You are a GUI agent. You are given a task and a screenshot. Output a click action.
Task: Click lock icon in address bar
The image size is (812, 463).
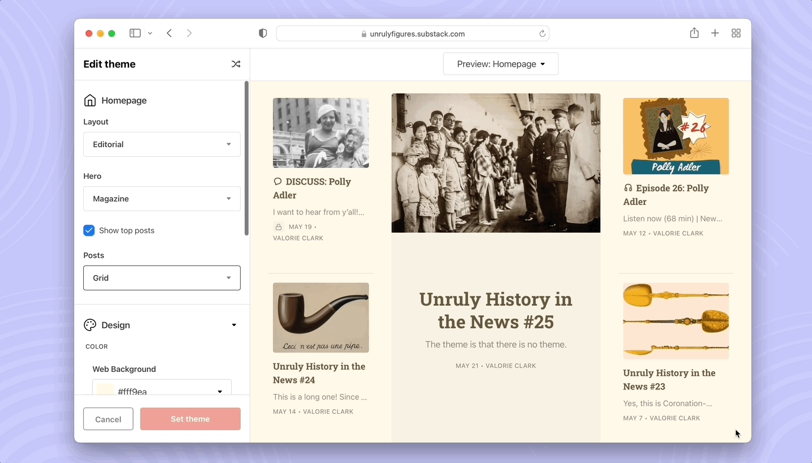[364, 34]
